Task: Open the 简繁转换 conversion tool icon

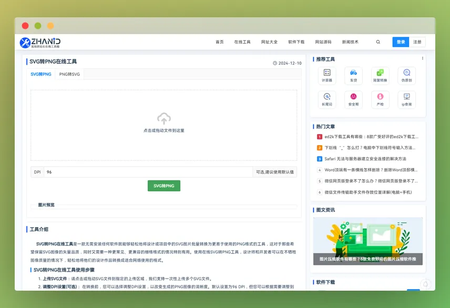Action: click(x=380, y=74)
